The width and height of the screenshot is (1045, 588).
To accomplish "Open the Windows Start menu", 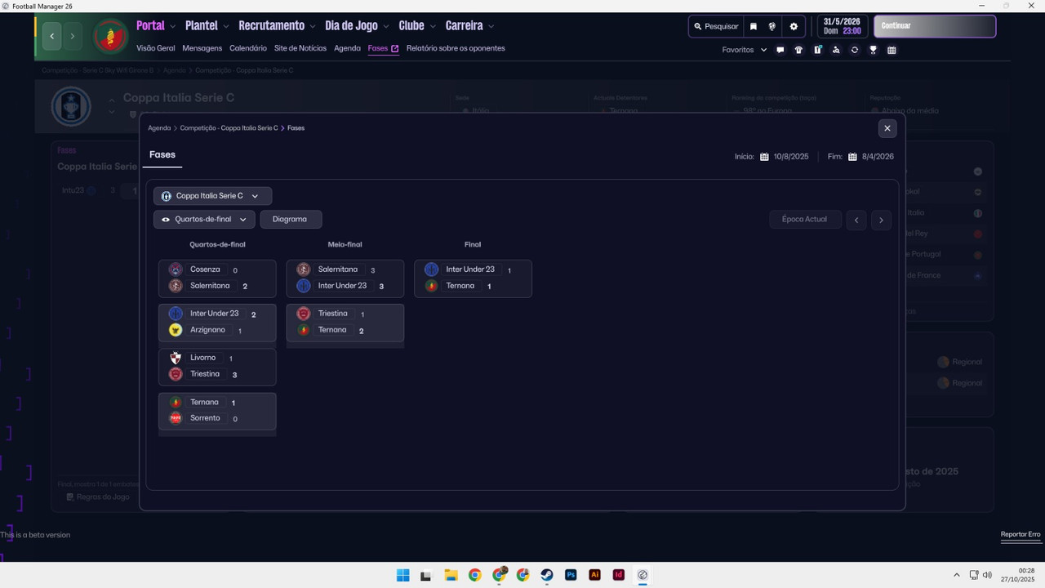I will (402, 575).
